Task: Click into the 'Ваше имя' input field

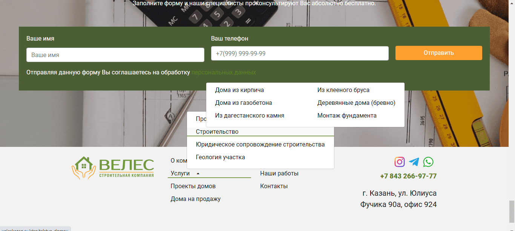Action: pos(115,55)
